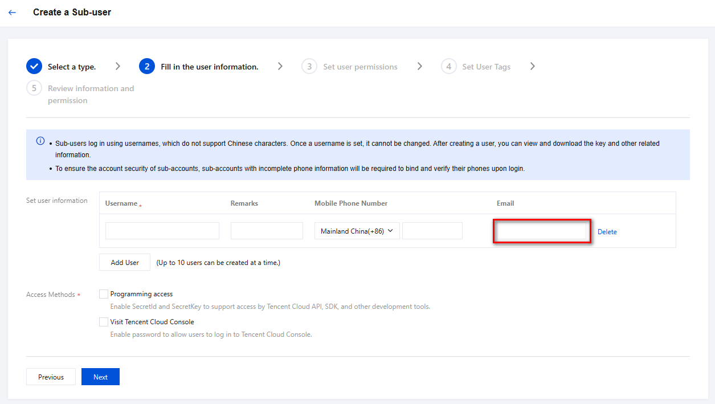Viewport: 715px width, 404px height.
Task: Check Visit Tencent Cloud Console option
Action: (104, 322)
